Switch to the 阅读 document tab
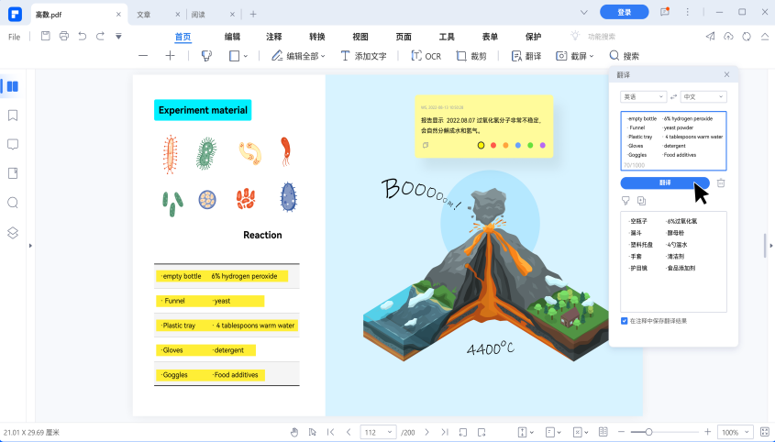Screen dimensions: 775x442 pyautogui.click(x=198, y=15)
